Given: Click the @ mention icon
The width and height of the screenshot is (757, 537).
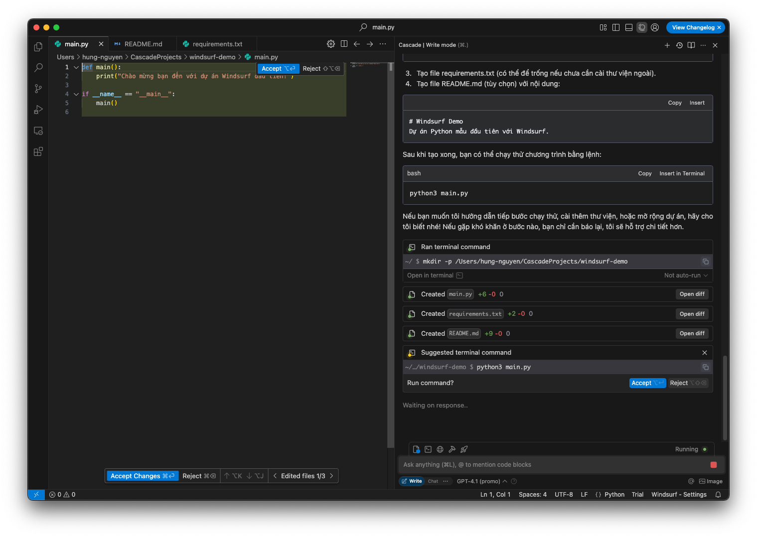Looking at the screenshot, I should 691,481.
